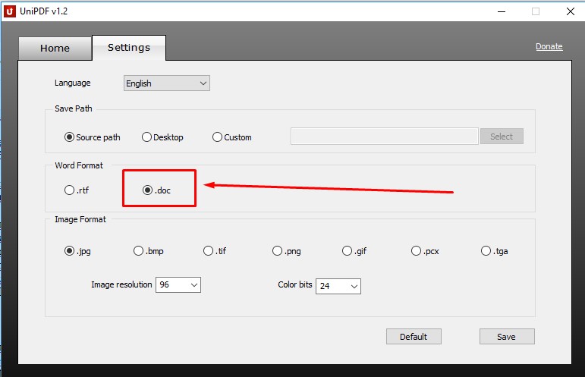Expand the Image resolution dropdown

(178, 285)
